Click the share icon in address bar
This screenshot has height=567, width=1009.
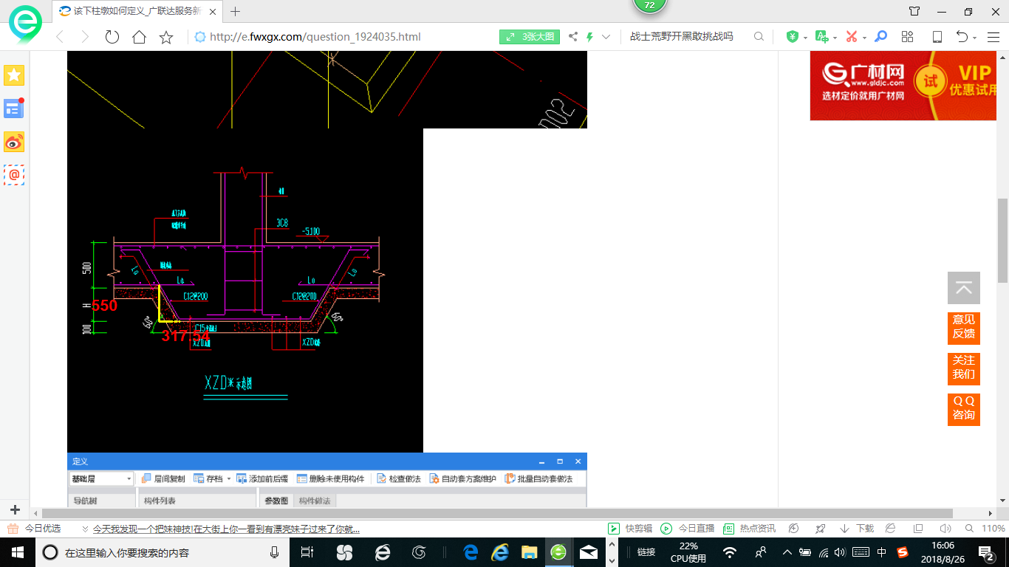click(x=573, y=36)
